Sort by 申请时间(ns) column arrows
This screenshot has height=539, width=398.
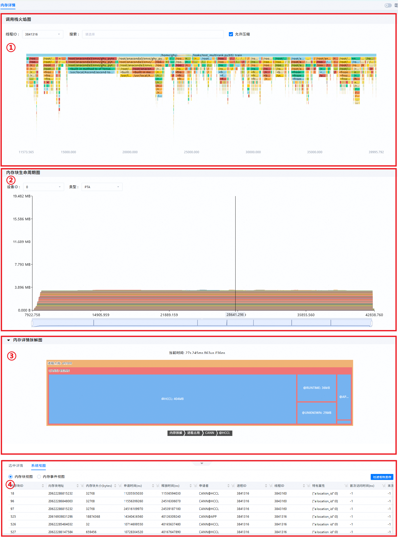click(x=153, y=486)
